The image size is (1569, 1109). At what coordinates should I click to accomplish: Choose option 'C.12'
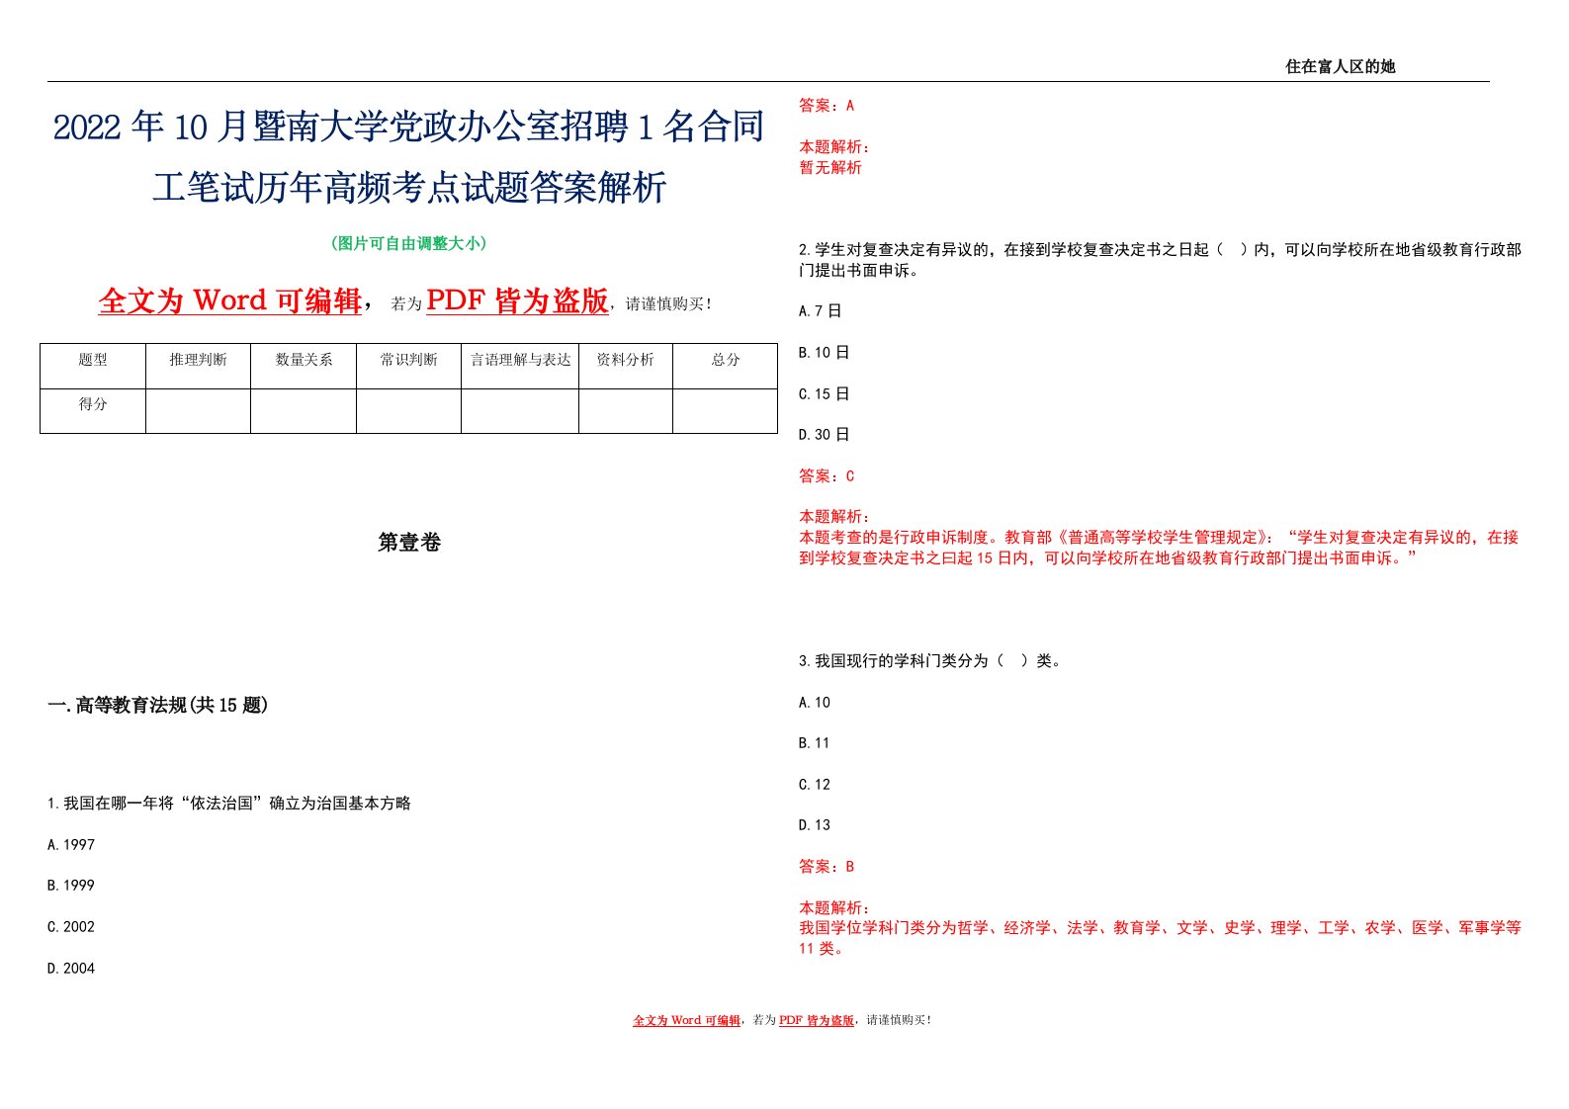coord(815,785)
